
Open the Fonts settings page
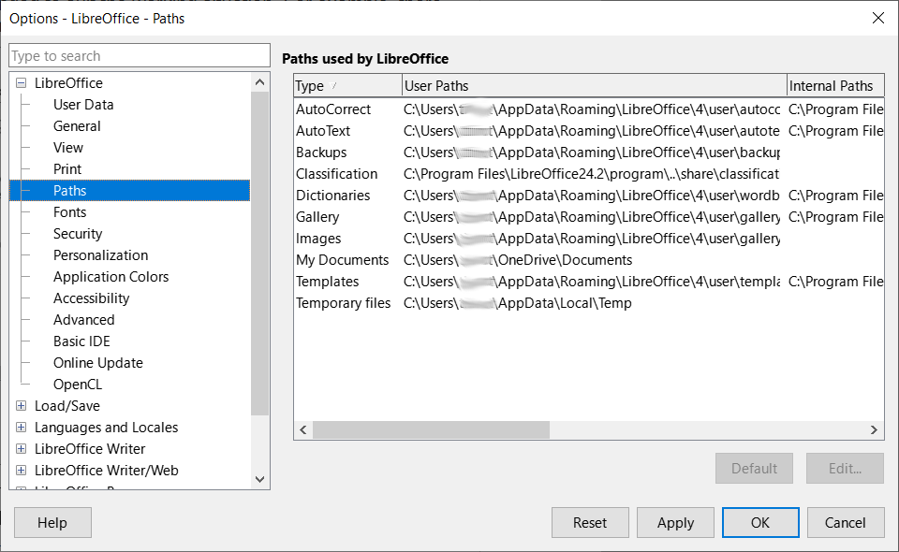pyautogui.click(x=69, y=211)
